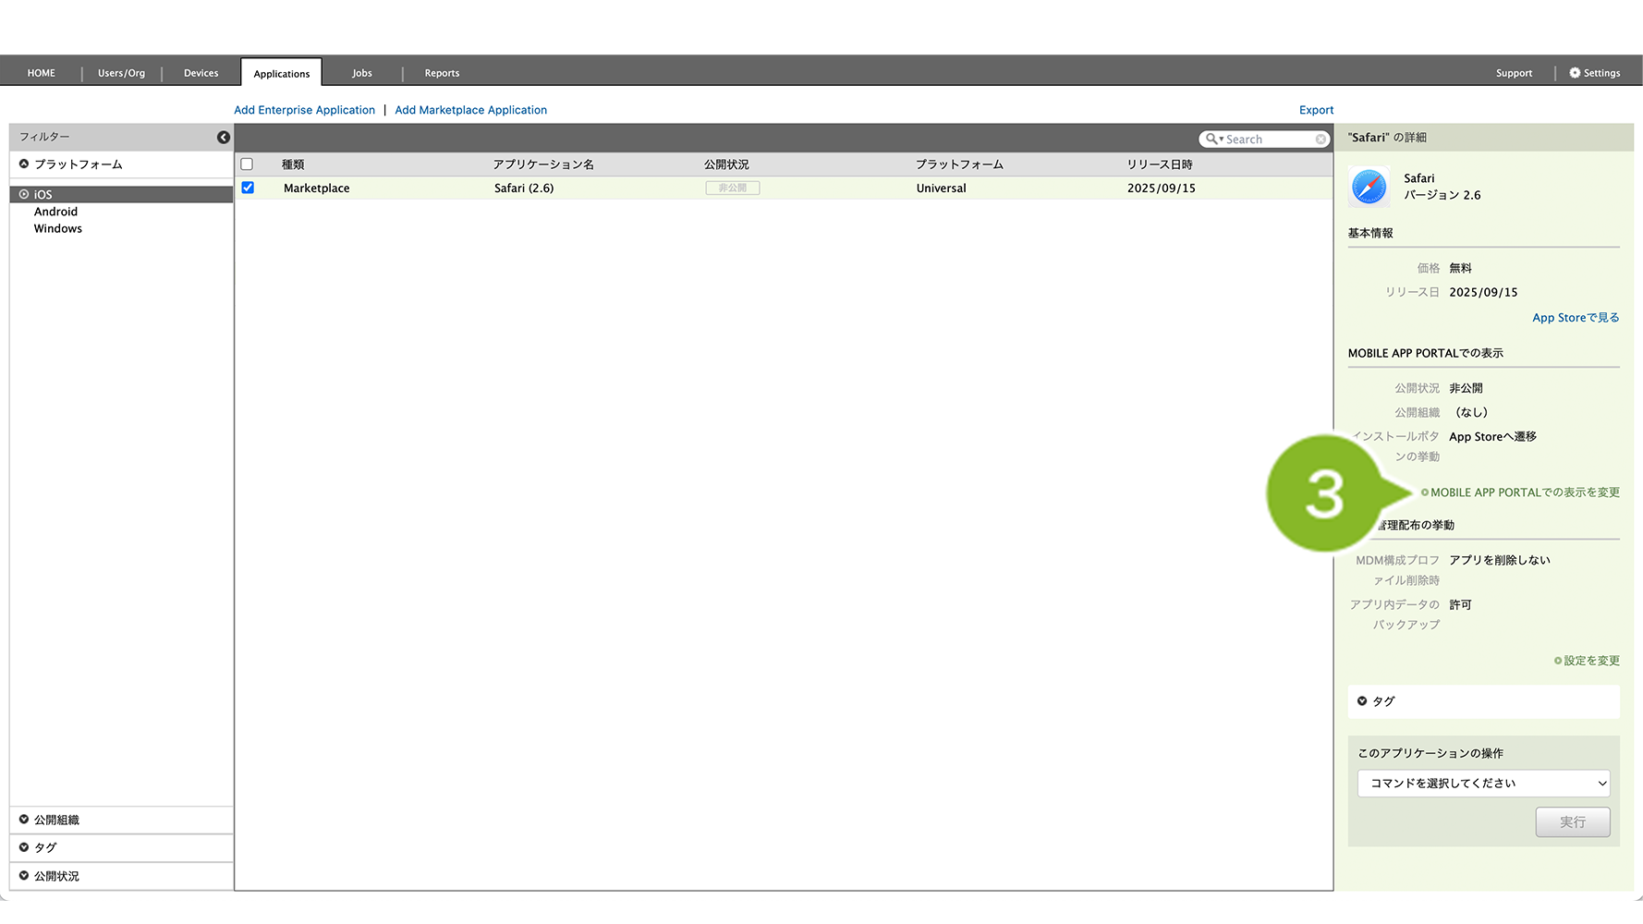Click the 非公開 status badge for Safari
The width and height of the screenshot is (1643, 924).
732,188
